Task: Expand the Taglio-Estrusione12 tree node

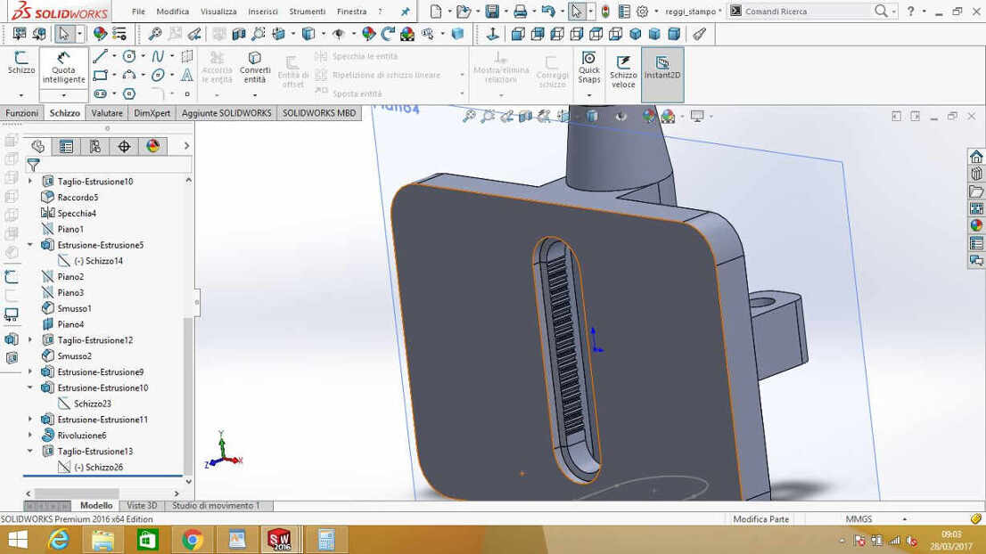Action: pos(30,340)
